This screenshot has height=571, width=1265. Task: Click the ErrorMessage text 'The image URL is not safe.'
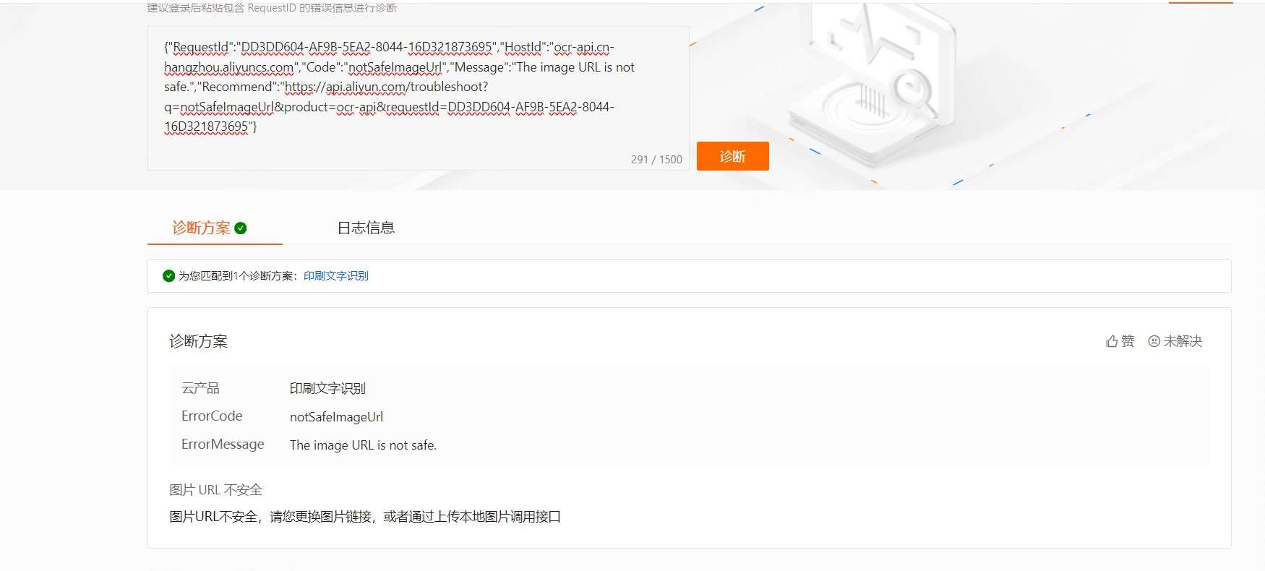tap(363, 445)
